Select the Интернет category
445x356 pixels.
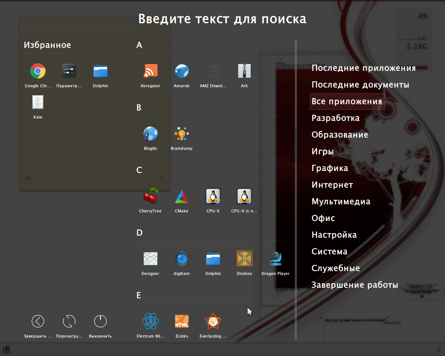pos(332,185)
